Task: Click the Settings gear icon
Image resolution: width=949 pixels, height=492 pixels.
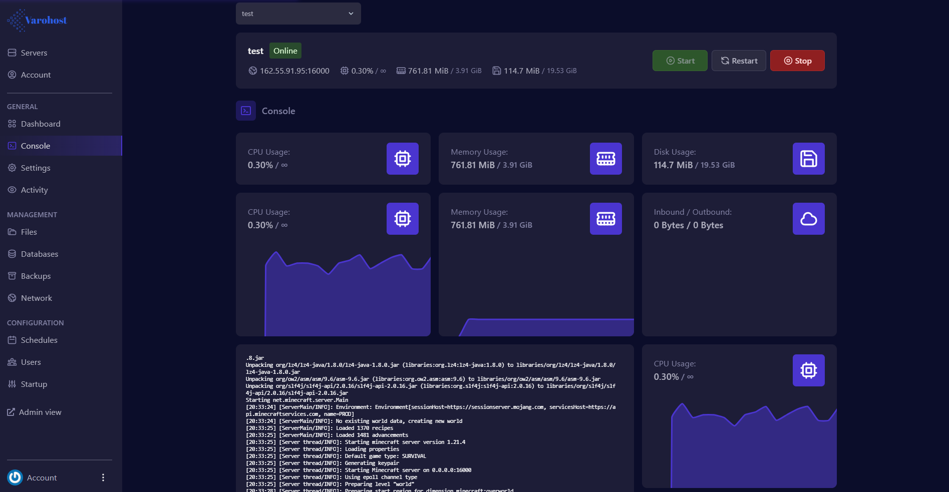Action: (12, 168)
